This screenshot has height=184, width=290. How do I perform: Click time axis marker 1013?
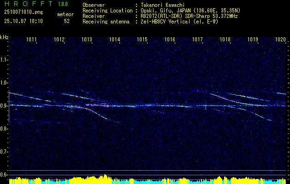87,39
